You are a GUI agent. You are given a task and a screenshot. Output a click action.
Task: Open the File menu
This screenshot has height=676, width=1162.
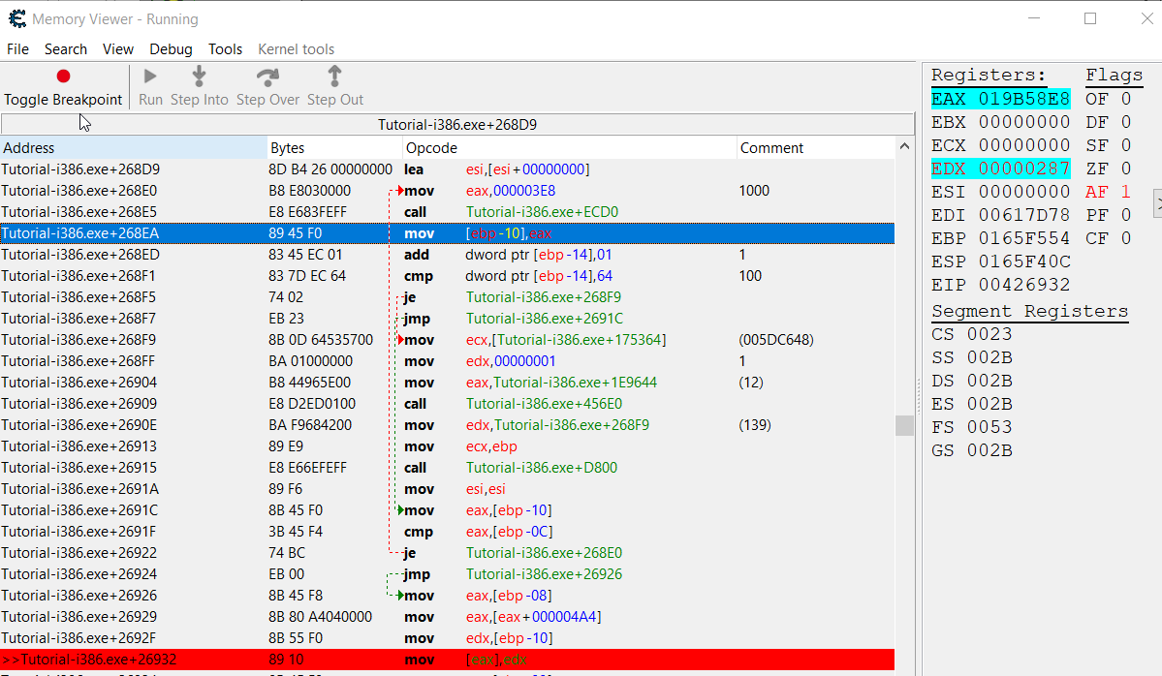(17, 49)
